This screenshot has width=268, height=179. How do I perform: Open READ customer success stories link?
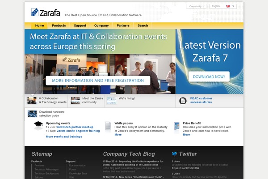tap(201, 100)
